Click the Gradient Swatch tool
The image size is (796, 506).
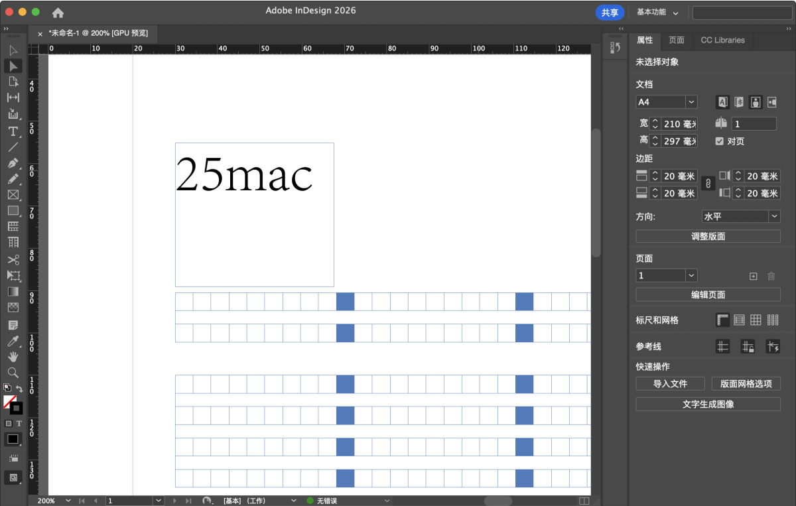13,292
